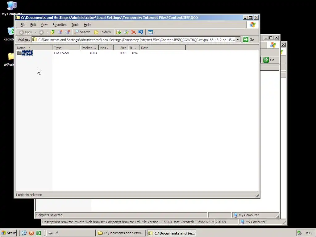Click the green Go button in front window

[x=248, y=39]
